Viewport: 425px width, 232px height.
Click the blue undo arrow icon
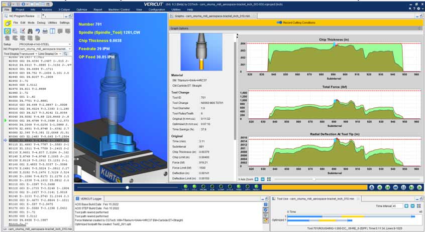pyautogui.click(x=38, y=31)
